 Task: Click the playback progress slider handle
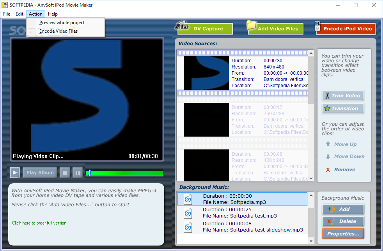pos(90,173)
